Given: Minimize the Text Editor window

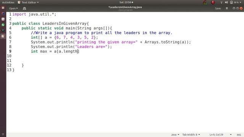Looking at the screenshot, I should click(x=234, y=8).
